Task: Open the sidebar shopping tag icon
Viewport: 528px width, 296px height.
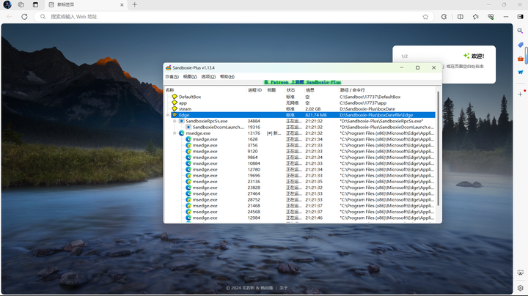Action: [520, 45]
